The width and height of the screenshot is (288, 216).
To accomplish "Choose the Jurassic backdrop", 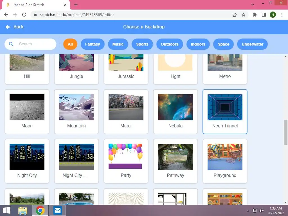I will (x=126, y=69).
